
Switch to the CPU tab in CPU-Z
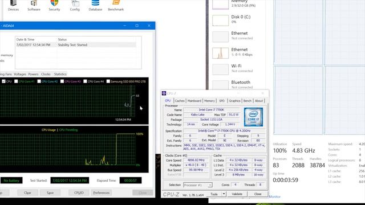168,101
